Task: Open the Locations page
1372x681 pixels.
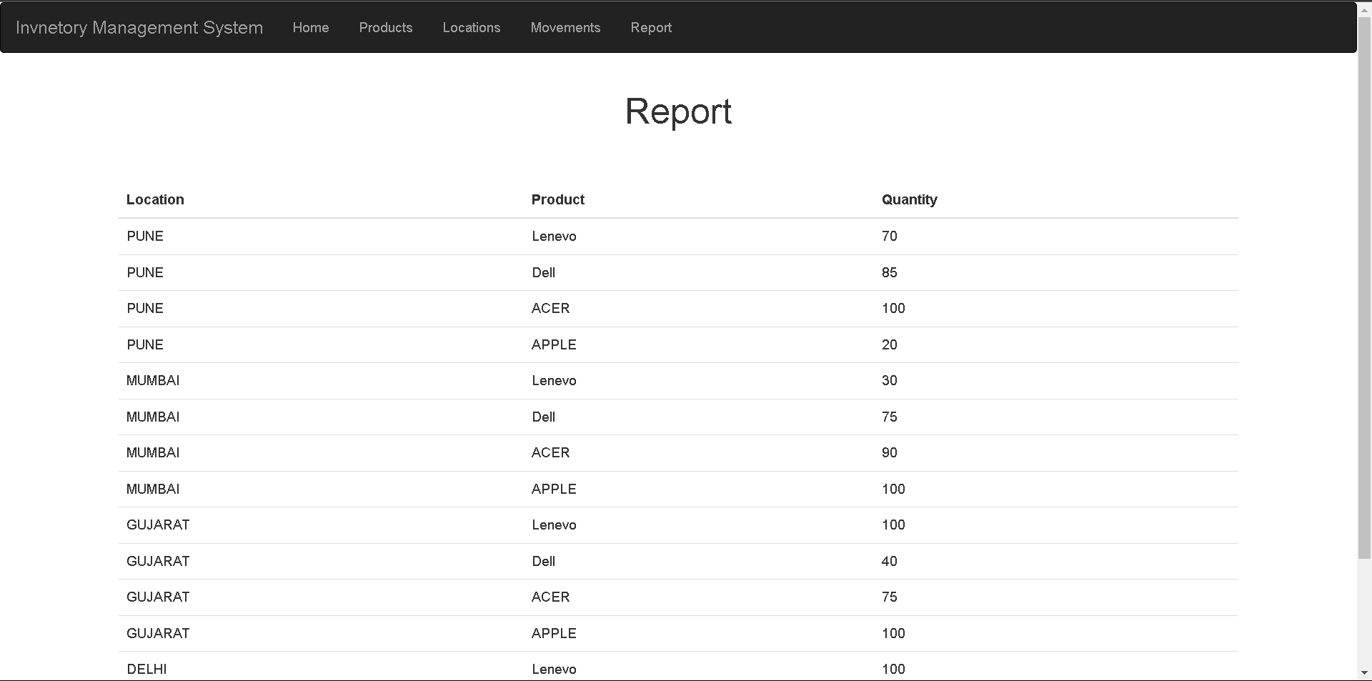Action: (472, 27)
